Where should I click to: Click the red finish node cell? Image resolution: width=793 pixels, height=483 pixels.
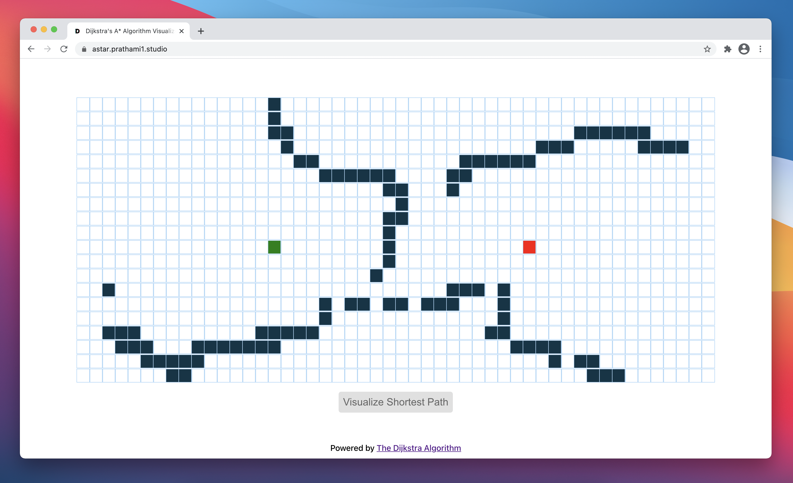click(x=529, y=247)
